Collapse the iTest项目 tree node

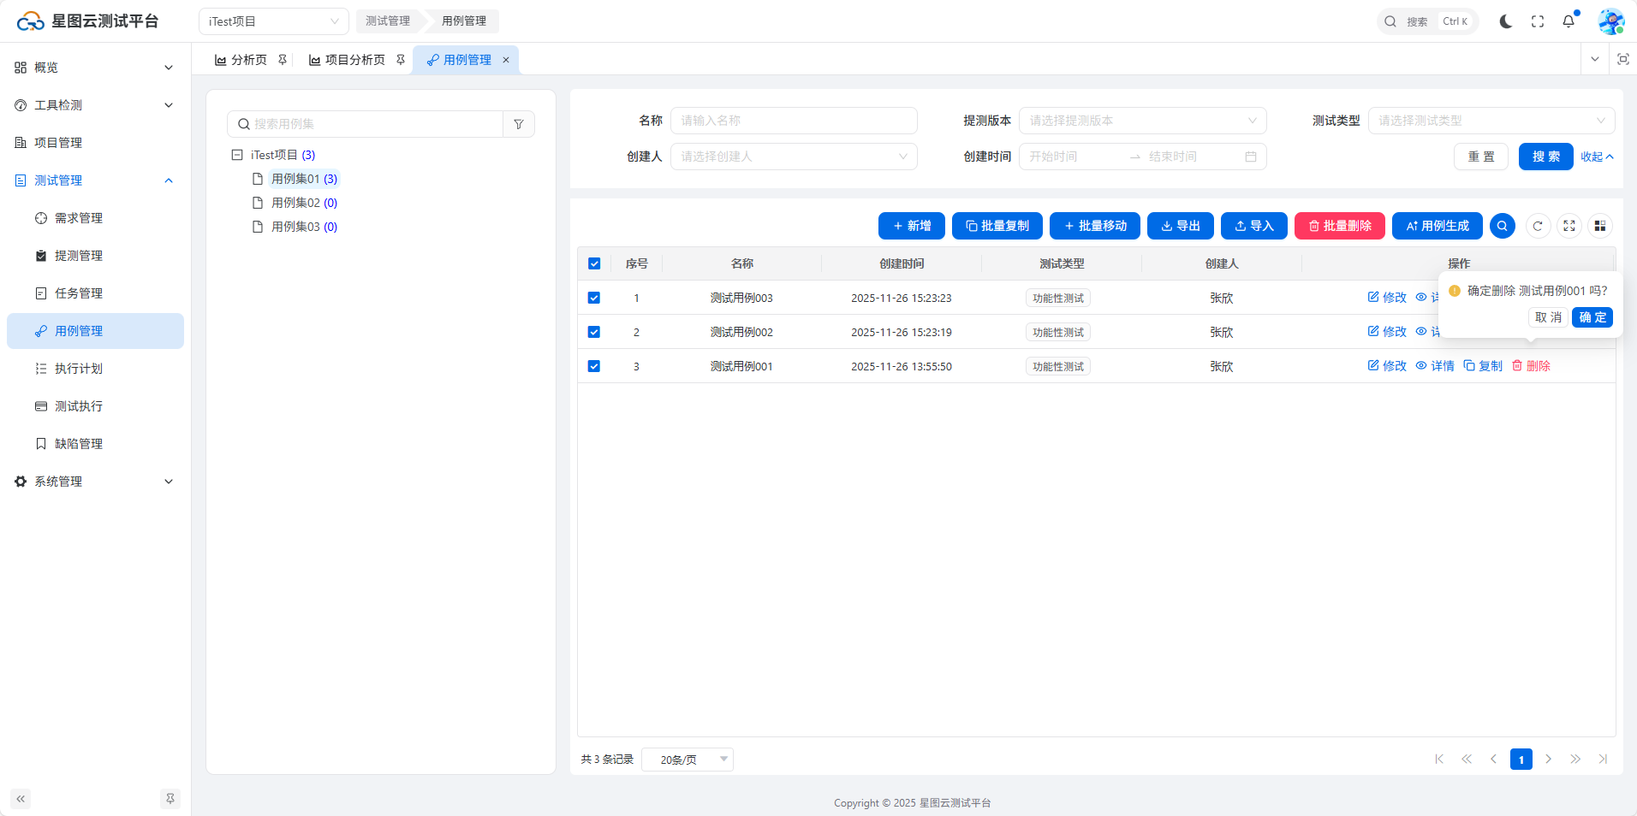[237, 155]
